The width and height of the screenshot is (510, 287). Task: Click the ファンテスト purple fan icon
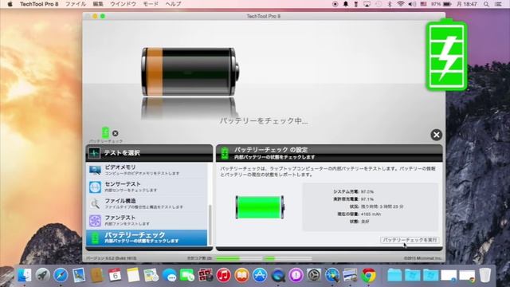click(95, 221)
